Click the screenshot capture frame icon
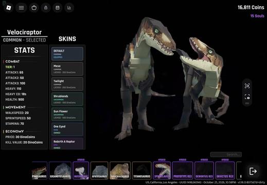The height and width of the screenshot is (185, 267). pyautogui.click(x=247, y=97)
